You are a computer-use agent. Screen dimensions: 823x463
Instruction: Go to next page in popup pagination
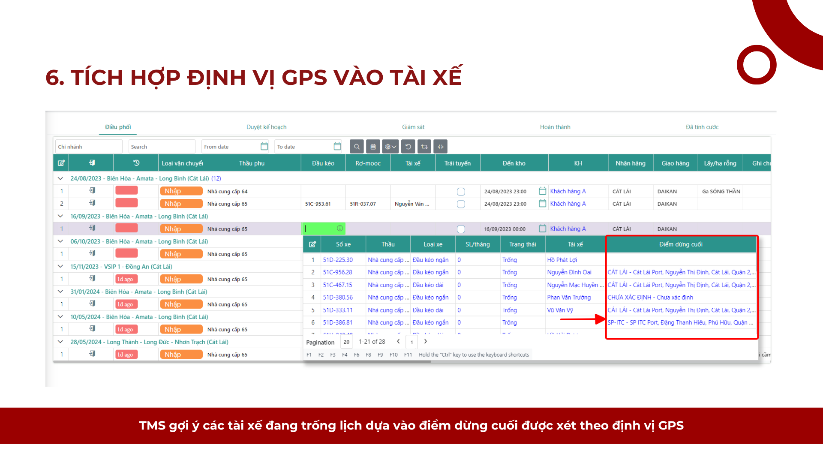point(425,342)
